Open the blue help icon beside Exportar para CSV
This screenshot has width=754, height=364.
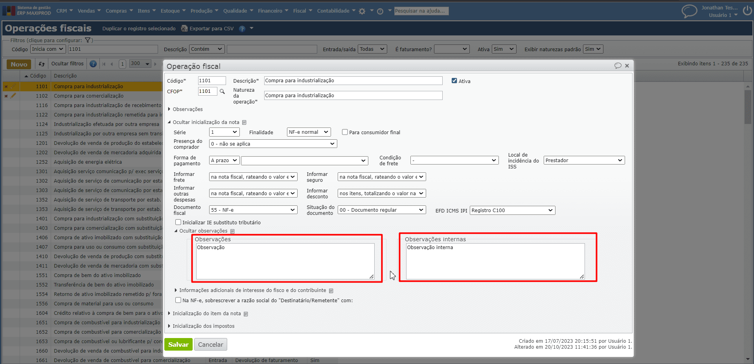click(242, 29)
